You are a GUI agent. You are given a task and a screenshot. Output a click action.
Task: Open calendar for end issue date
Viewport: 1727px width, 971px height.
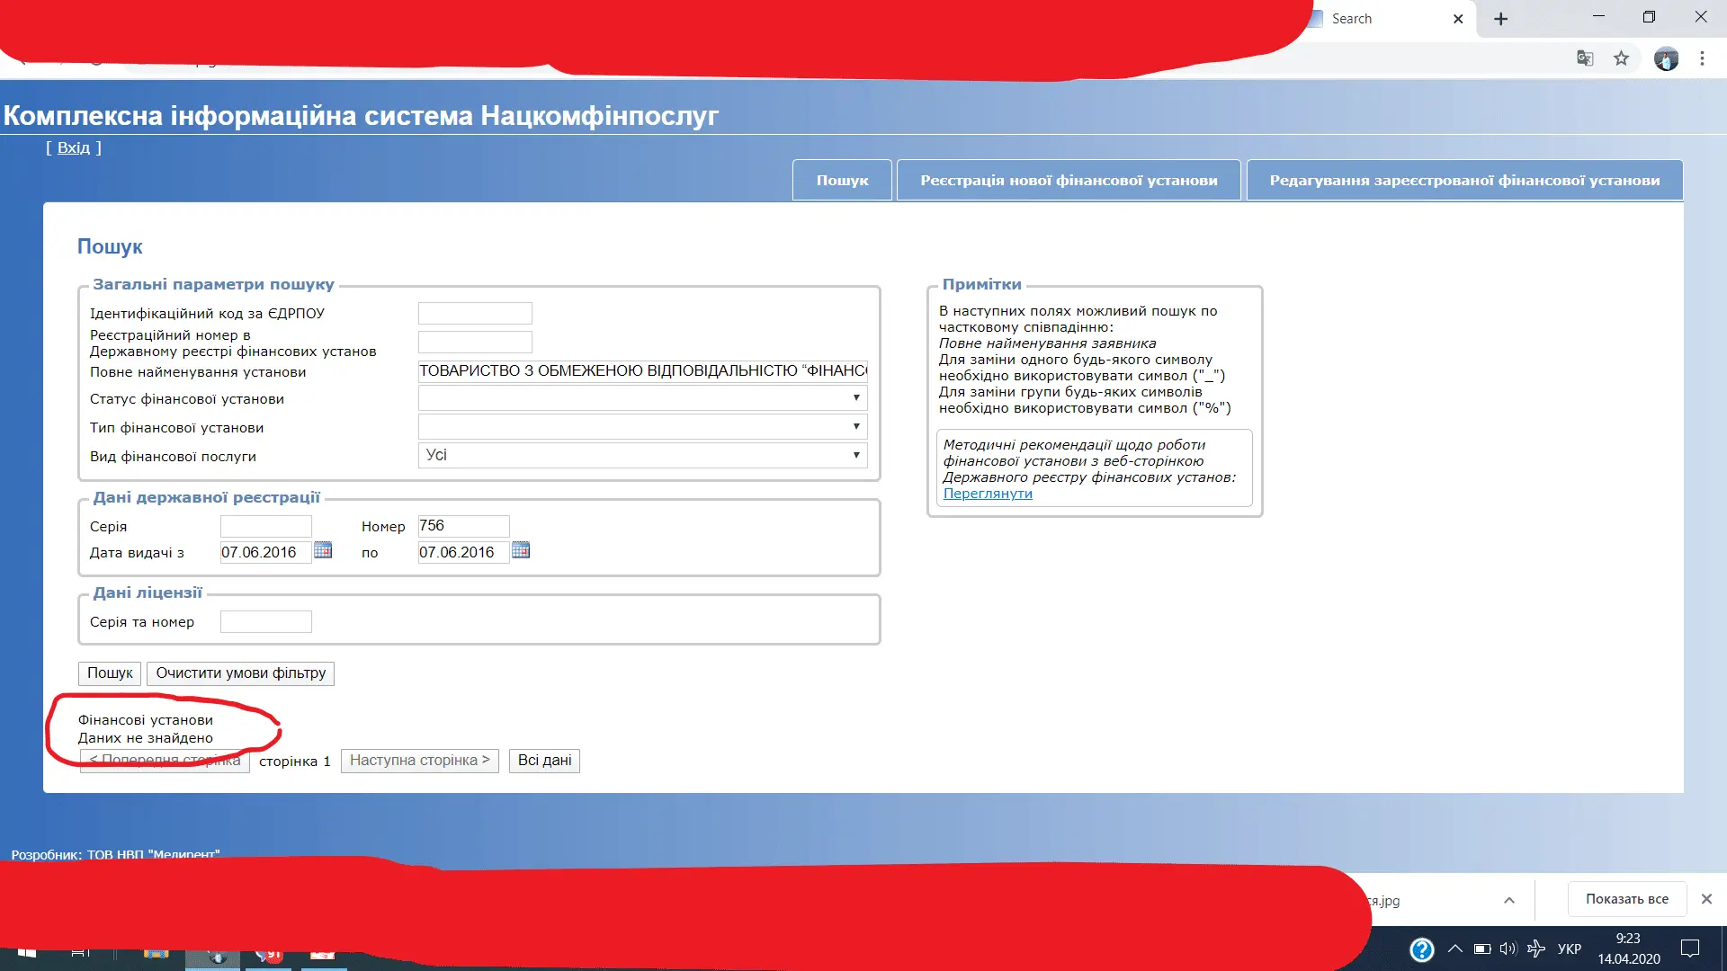point(521,550)
